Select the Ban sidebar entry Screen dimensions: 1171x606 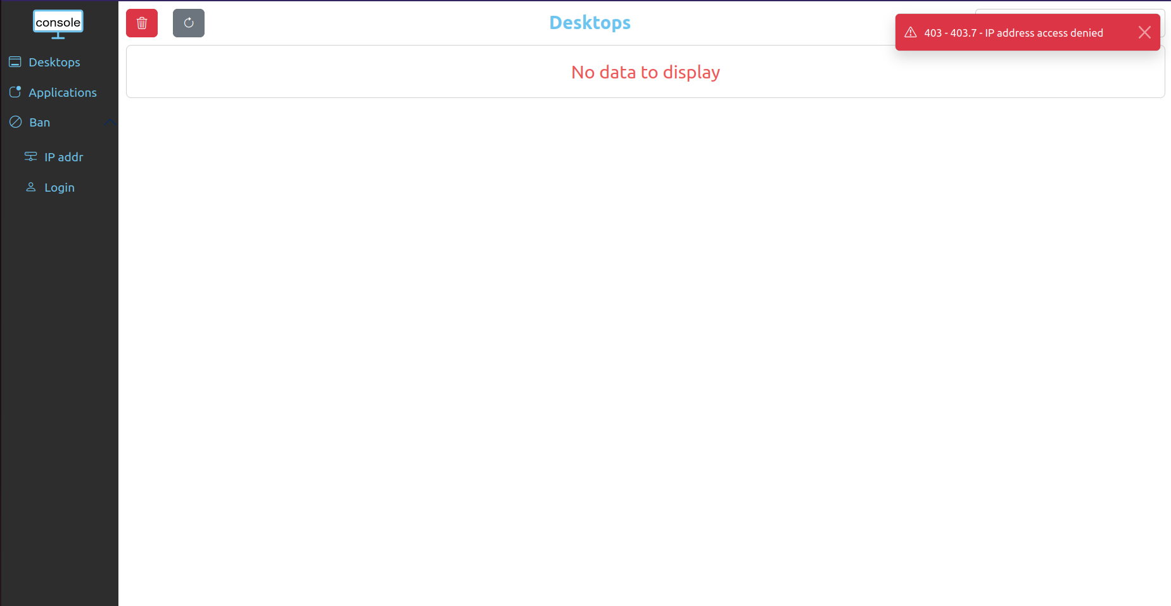coord(40,121)
